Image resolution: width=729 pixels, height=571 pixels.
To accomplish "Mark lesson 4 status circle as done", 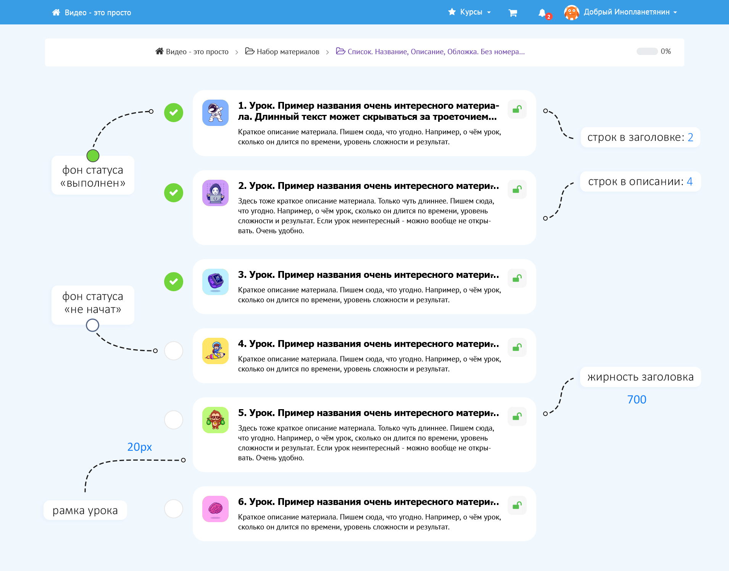I will 174,351.
